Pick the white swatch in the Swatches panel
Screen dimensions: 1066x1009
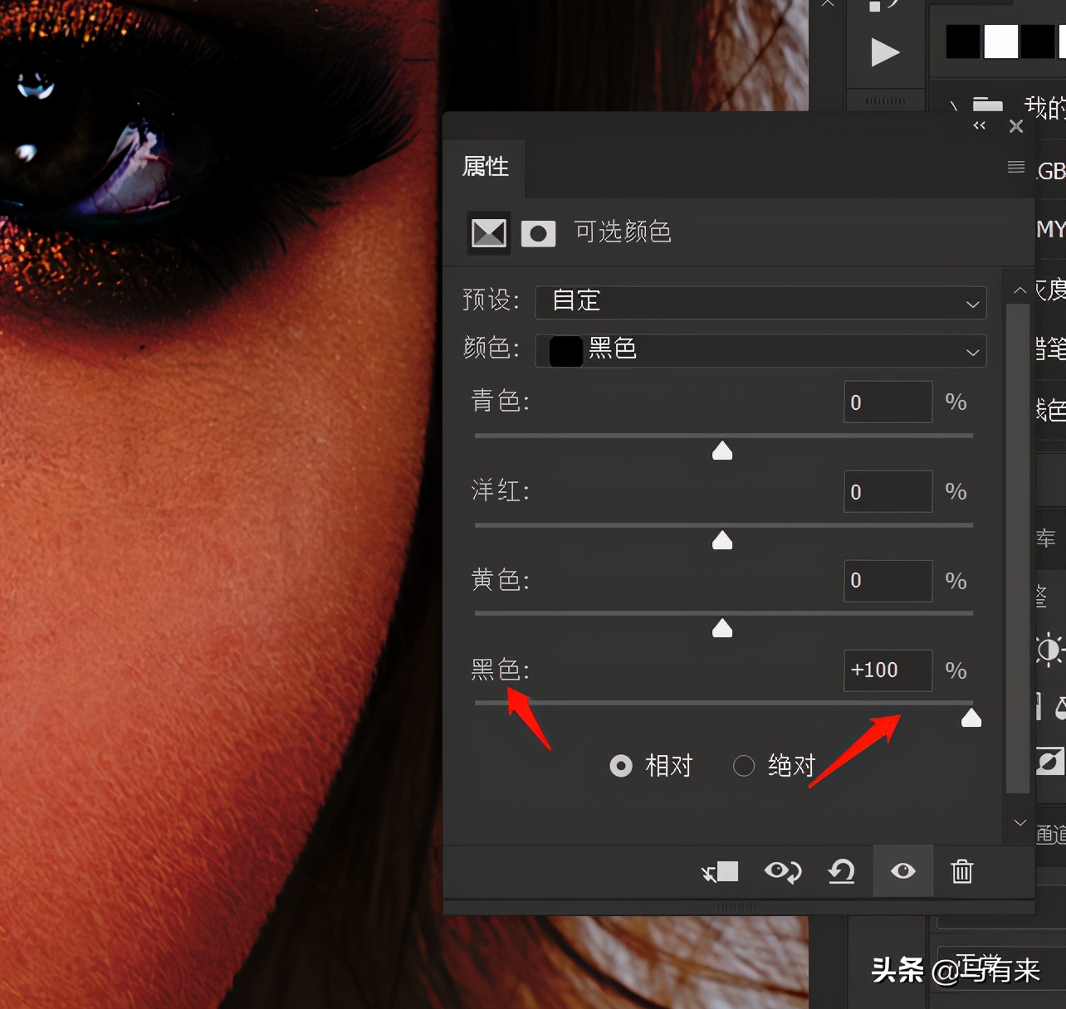[x=1001, y=41]
